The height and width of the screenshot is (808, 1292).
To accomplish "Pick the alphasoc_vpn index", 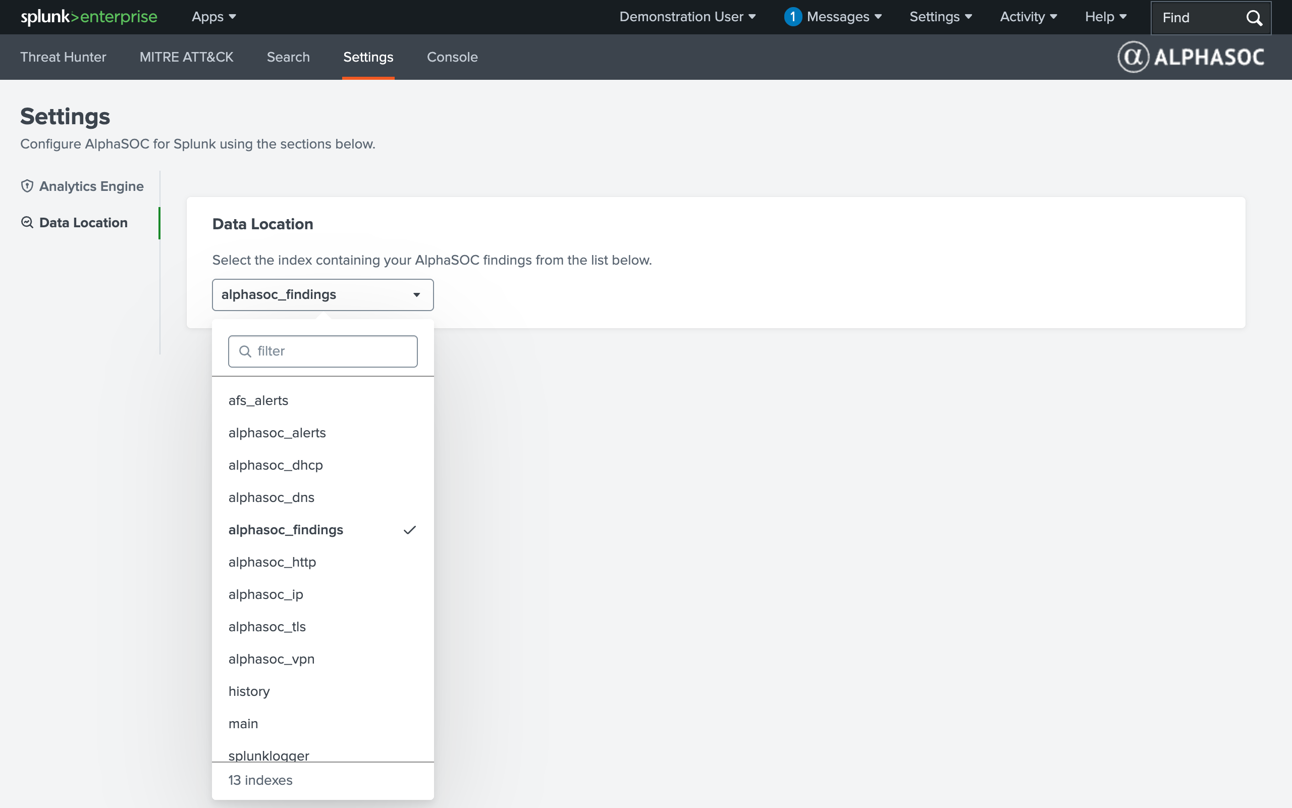I will [x=322, y=660].
